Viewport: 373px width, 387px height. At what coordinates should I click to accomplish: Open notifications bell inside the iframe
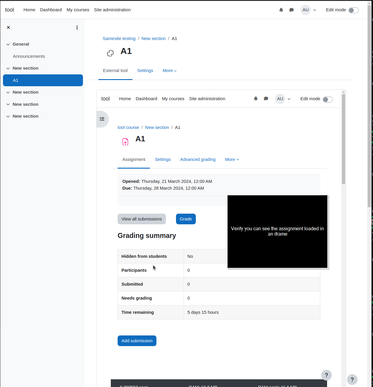coord(256,99)
